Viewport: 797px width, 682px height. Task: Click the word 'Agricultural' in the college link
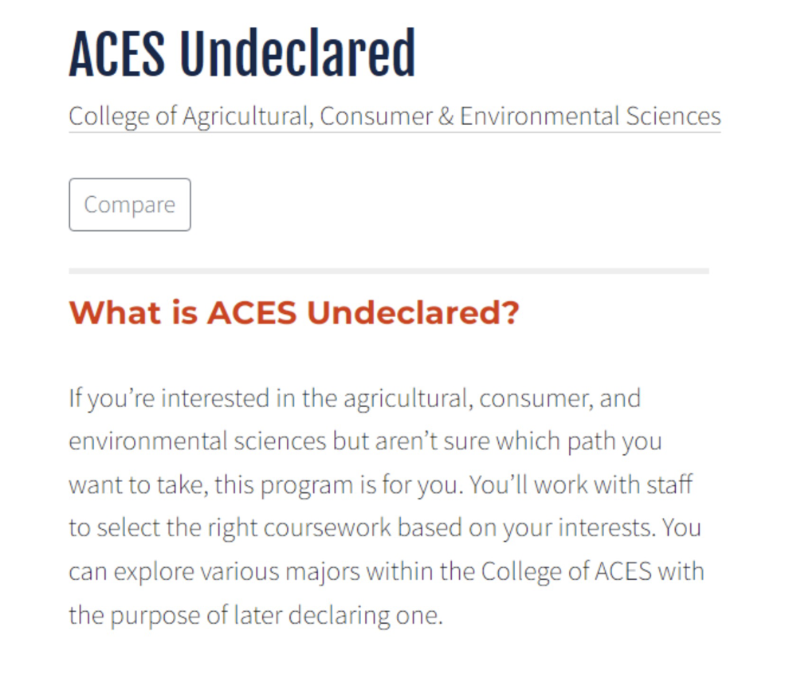click(x=246, y=117)
